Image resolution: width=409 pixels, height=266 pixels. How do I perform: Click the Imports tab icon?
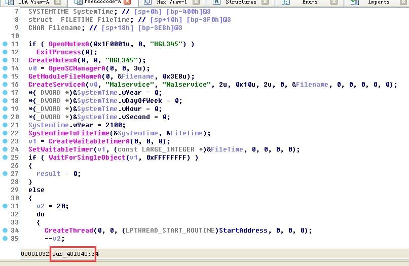click(354, 3)
